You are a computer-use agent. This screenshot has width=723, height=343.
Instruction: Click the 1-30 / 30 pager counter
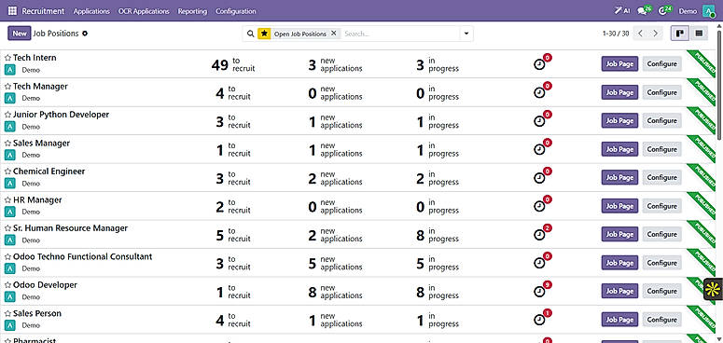[616, 34]
